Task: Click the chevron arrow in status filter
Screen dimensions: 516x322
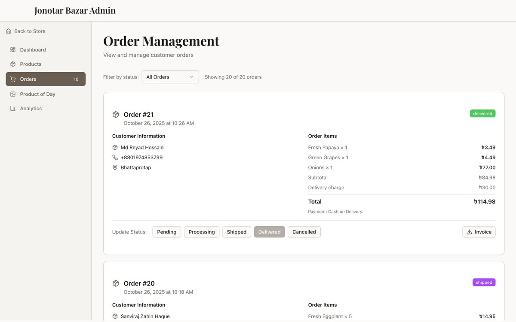Action: pyautogui.click(x=192, y=77)
